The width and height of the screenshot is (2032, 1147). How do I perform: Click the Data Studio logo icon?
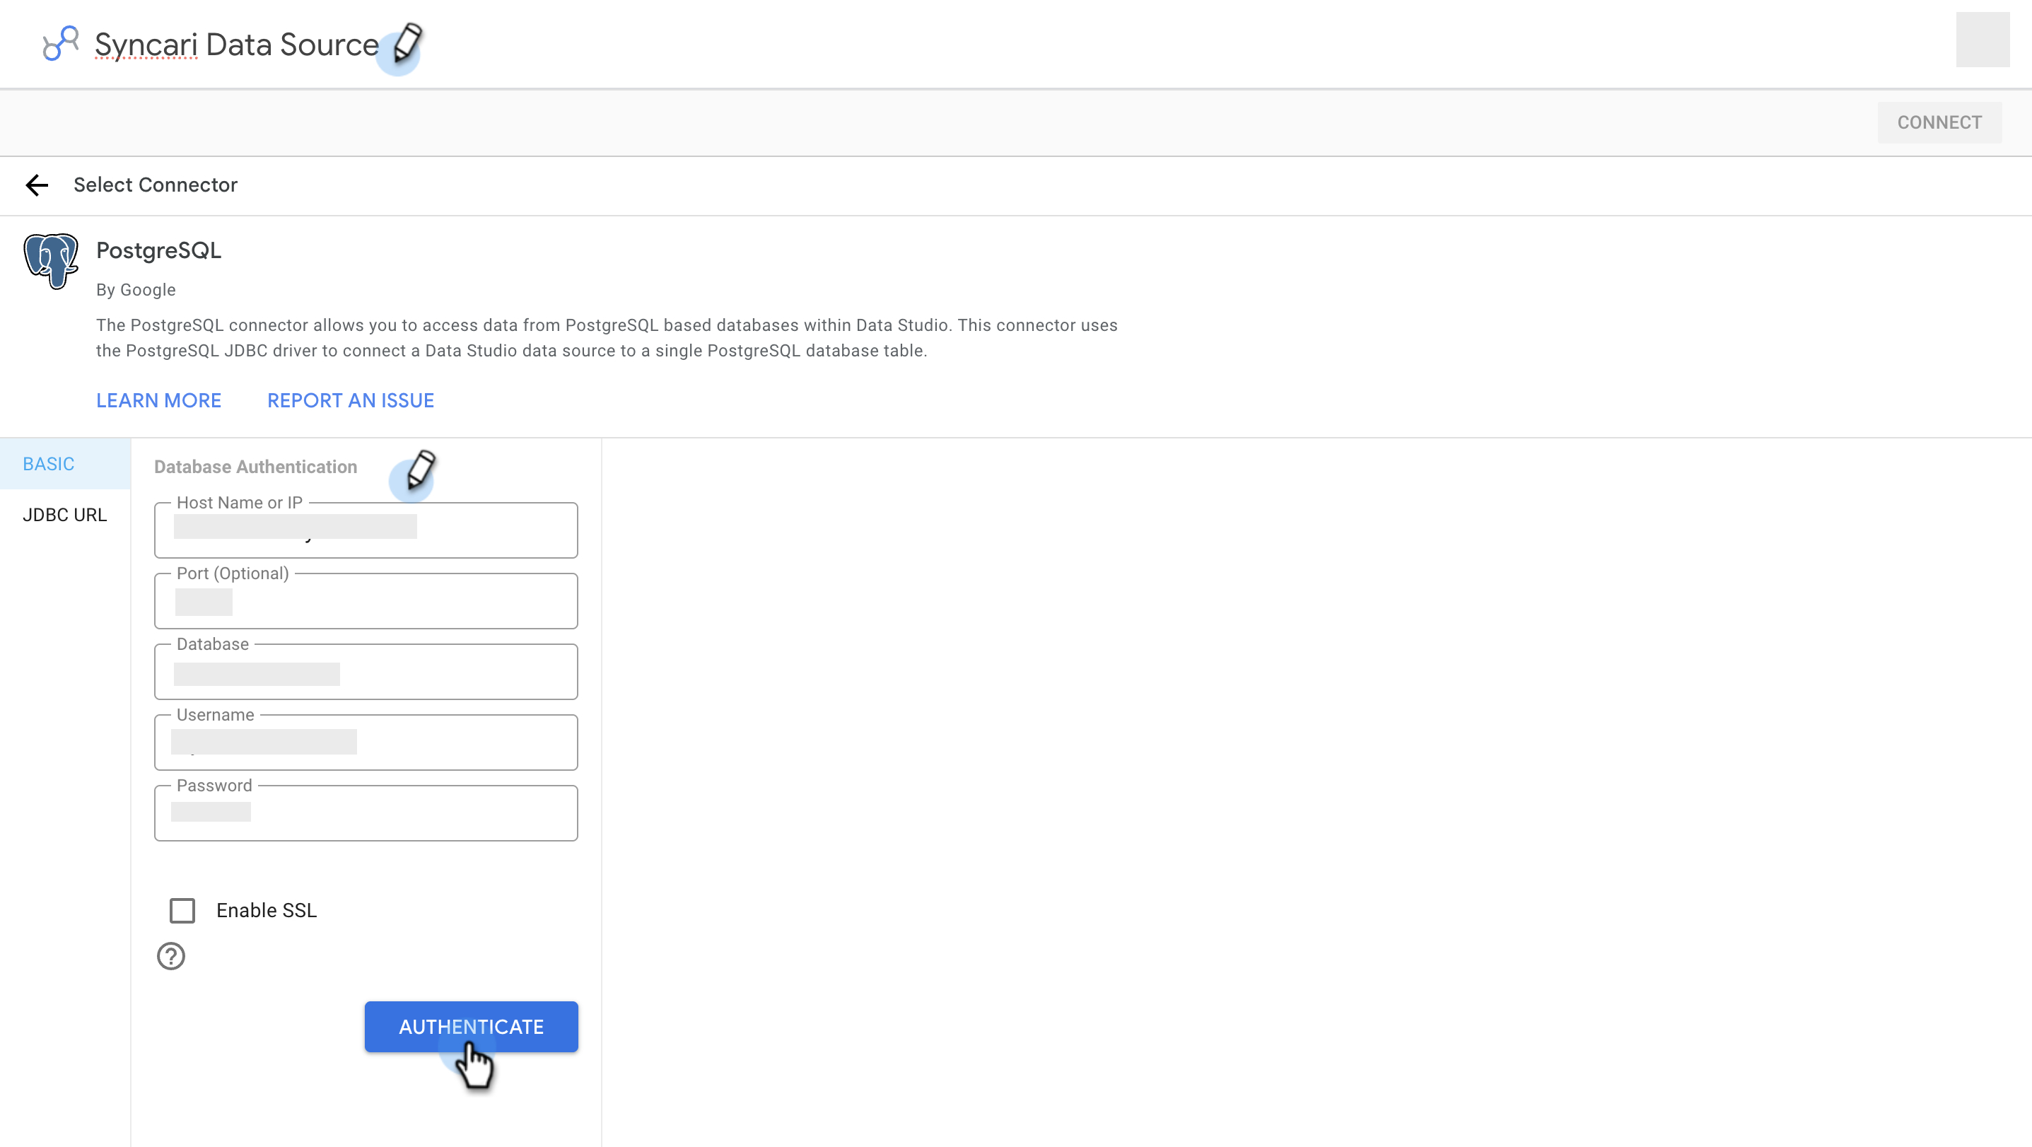60,42
